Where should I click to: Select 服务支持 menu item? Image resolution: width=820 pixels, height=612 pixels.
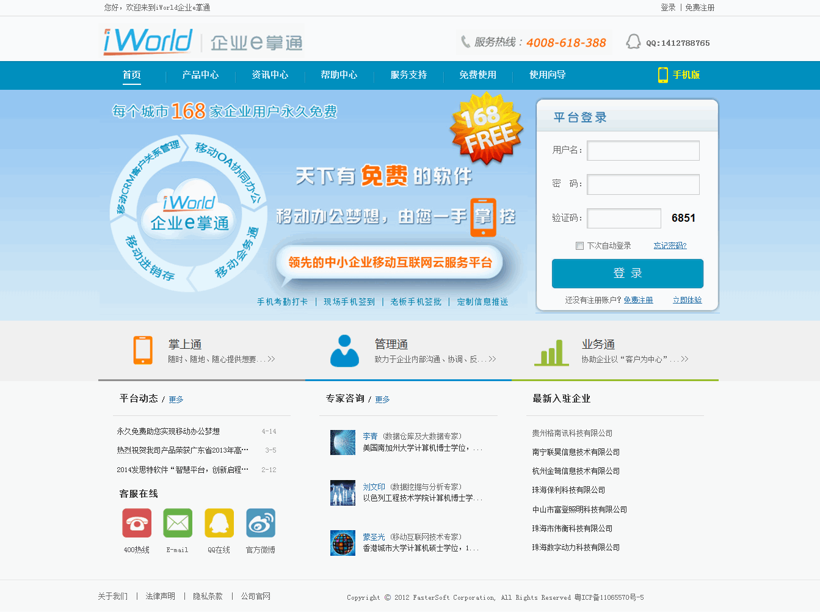tap(408, 75)
